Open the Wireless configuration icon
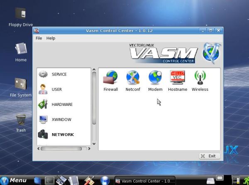The height and width of the screenshot is (185, 249). tap(200, 77)
